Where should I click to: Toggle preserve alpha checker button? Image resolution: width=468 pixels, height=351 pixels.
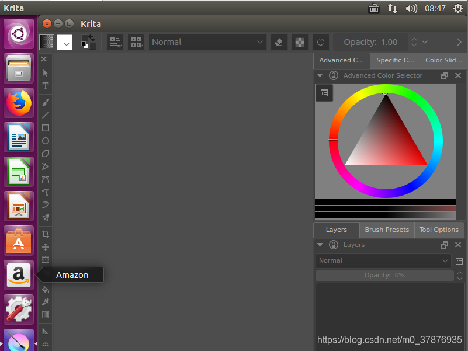pyautogui.click(x=300, y=42)
